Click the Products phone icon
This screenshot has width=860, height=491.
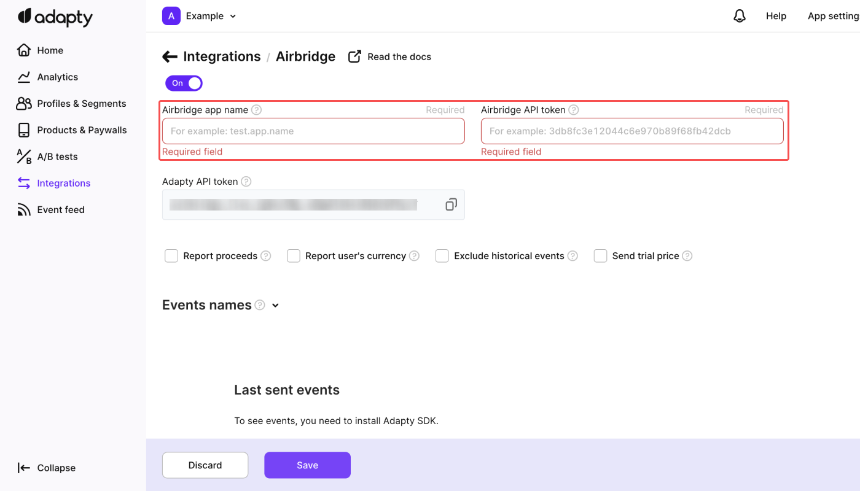[x=23, y=130]
